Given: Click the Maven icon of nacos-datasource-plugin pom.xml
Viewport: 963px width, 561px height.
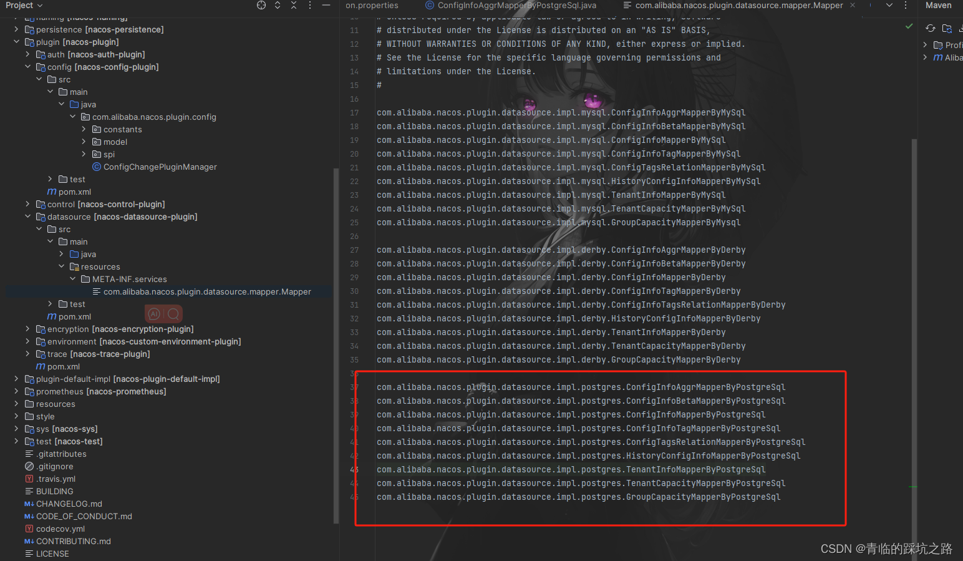Looking at the screenshot, I should point(52,316).
